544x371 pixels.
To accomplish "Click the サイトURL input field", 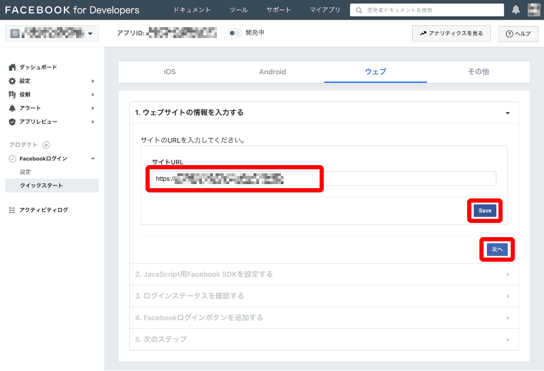I will (324, 179).
